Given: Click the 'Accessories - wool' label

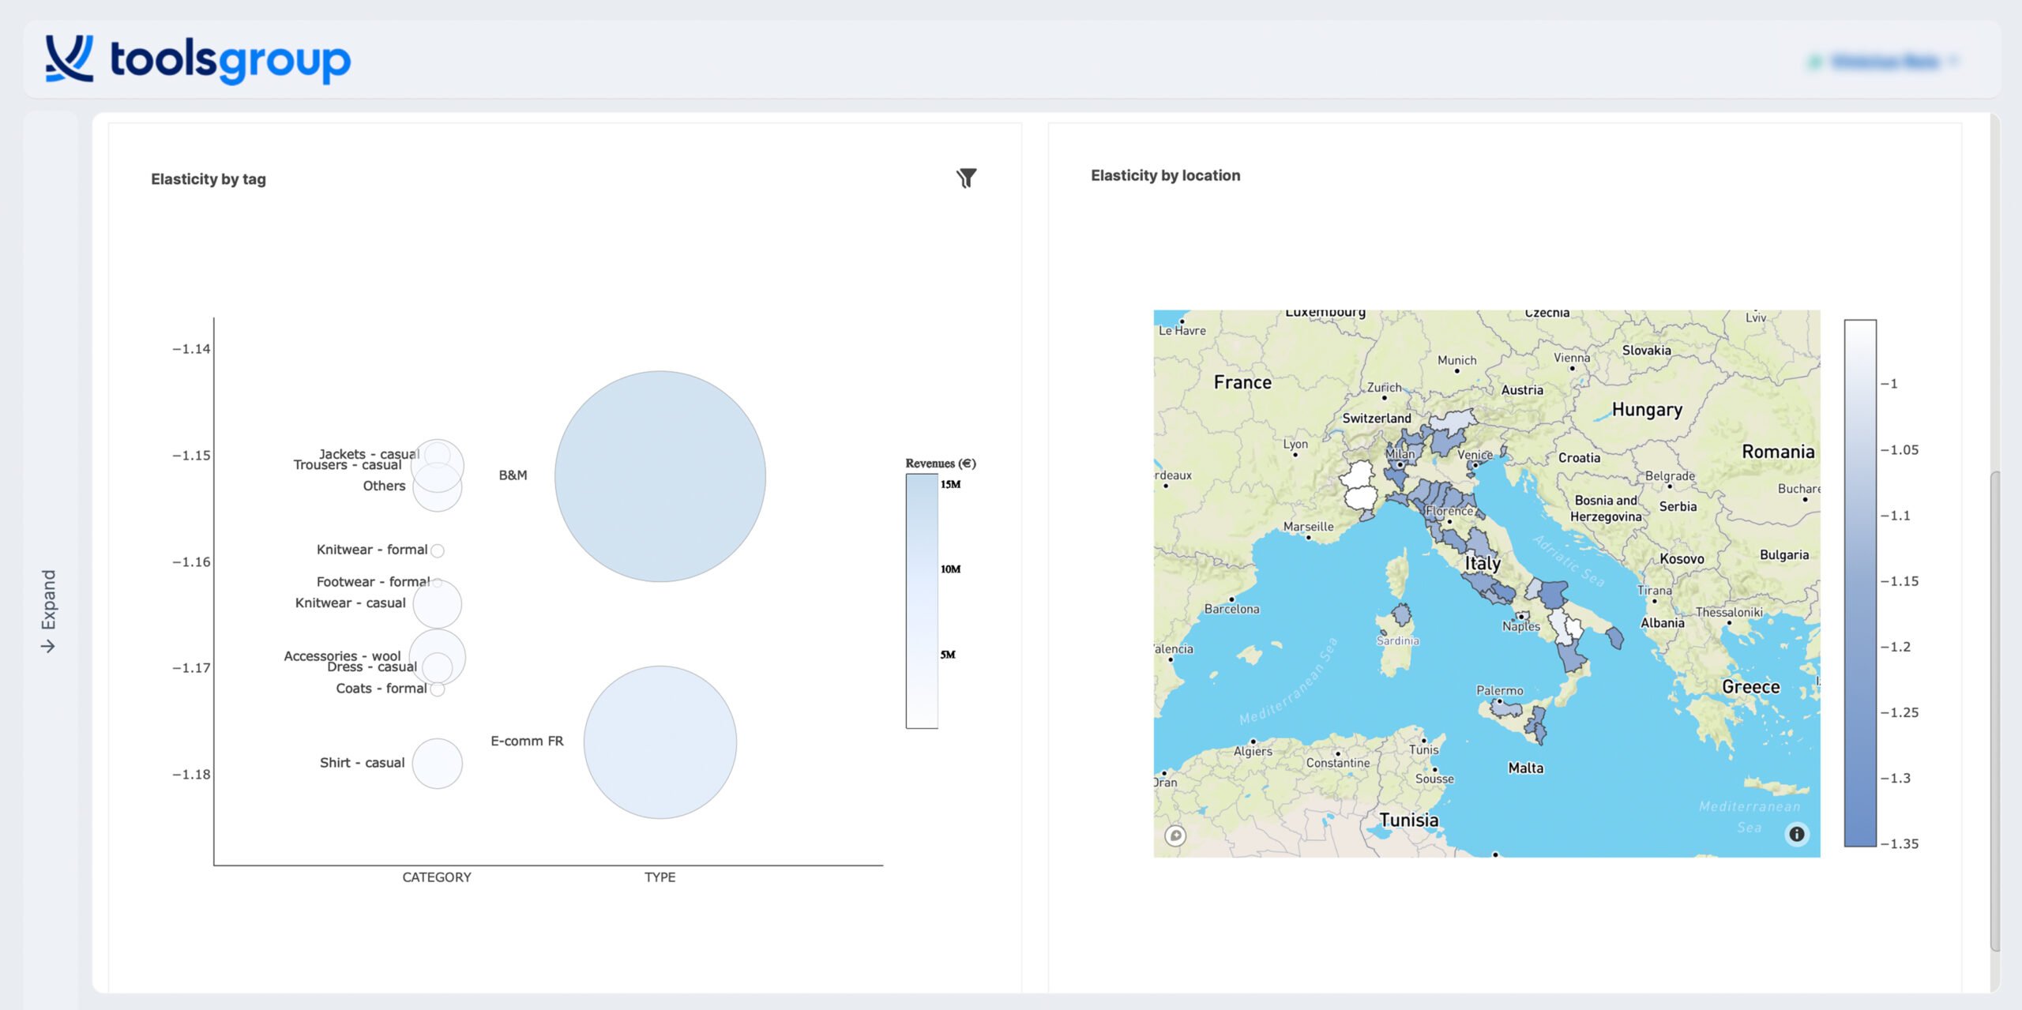Looking at the screenshot, I should (x=342, y=655).
